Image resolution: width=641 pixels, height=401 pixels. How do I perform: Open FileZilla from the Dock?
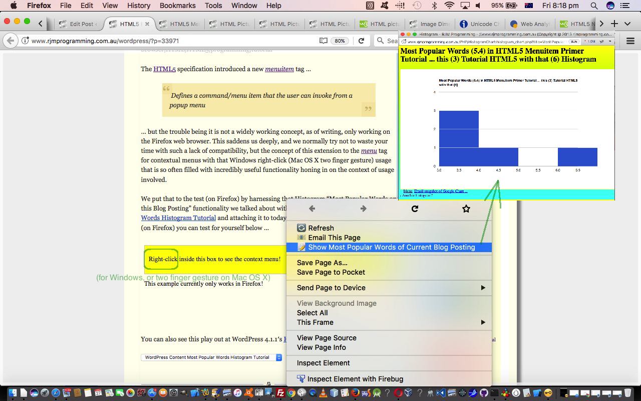[281, 393]
